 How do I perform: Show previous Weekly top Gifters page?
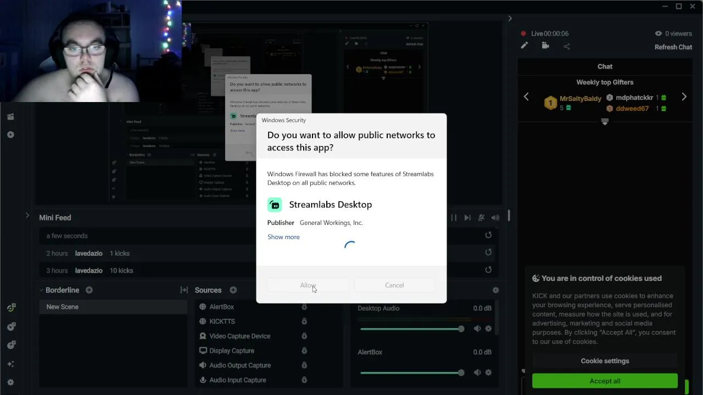[x=526, y=97]
